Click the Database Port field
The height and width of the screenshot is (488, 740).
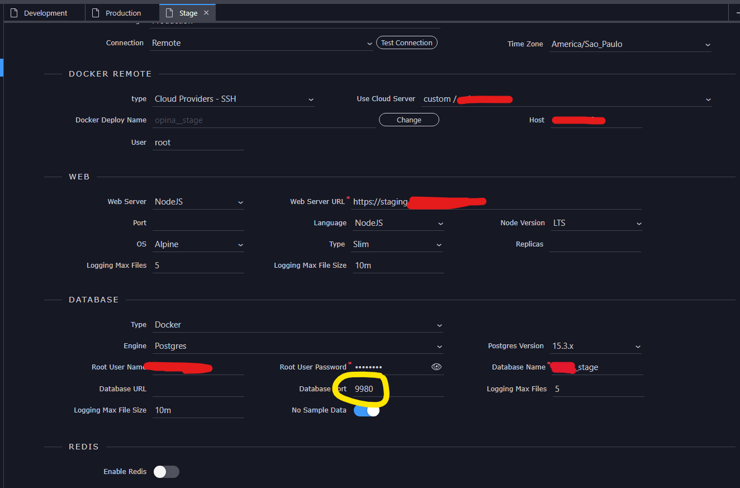[x=398, y=389]
